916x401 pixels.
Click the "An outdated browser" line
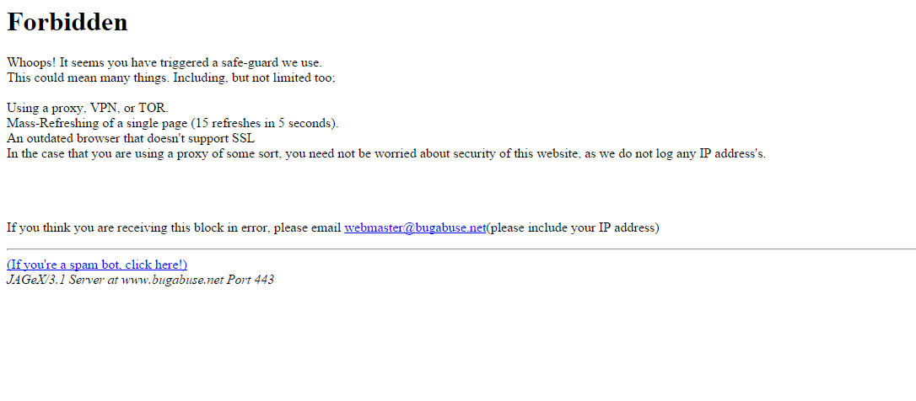coord(130,139)
